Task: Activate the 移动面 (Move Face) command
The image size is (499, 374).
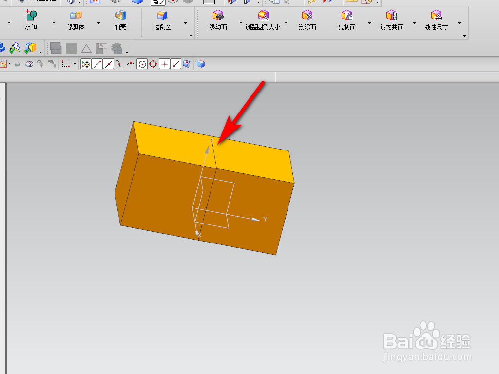Action: pos(217,19)
